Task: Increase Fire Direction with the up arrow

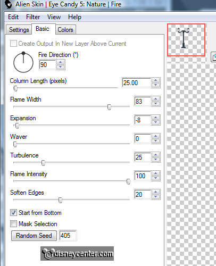Action: coord(61,62)
